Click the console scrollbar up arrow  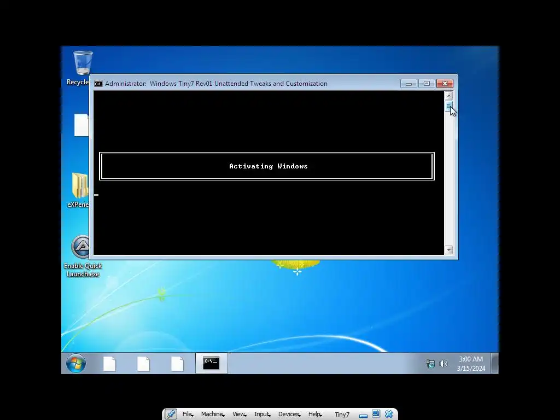[x=449, y=95]
